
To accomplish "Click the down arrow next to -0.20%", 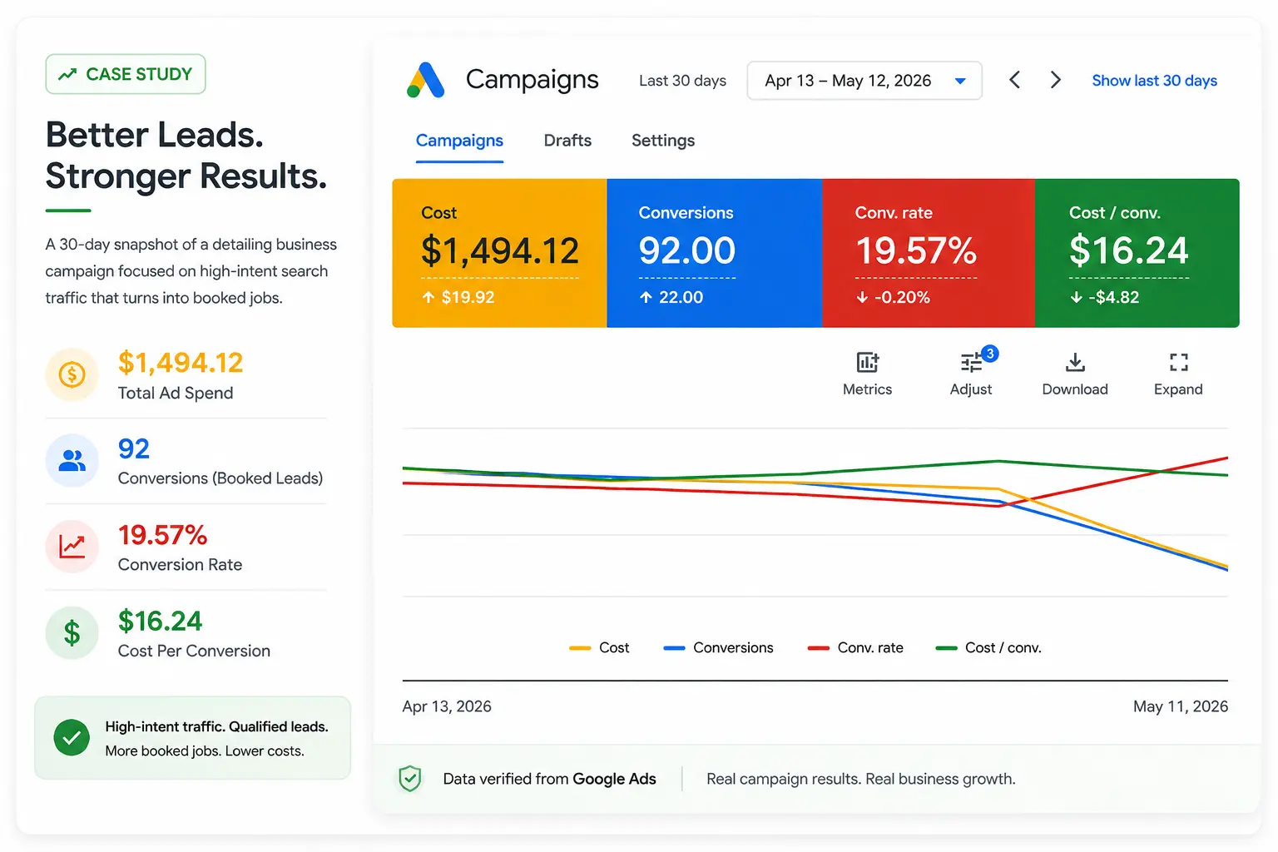I will pos(862,297).
